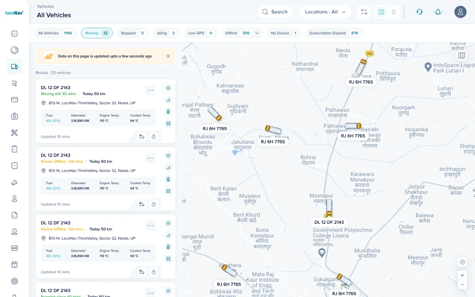Click the Search button
Image resolution: width=475 pixels, height=297 pixels.
[275, 12]
